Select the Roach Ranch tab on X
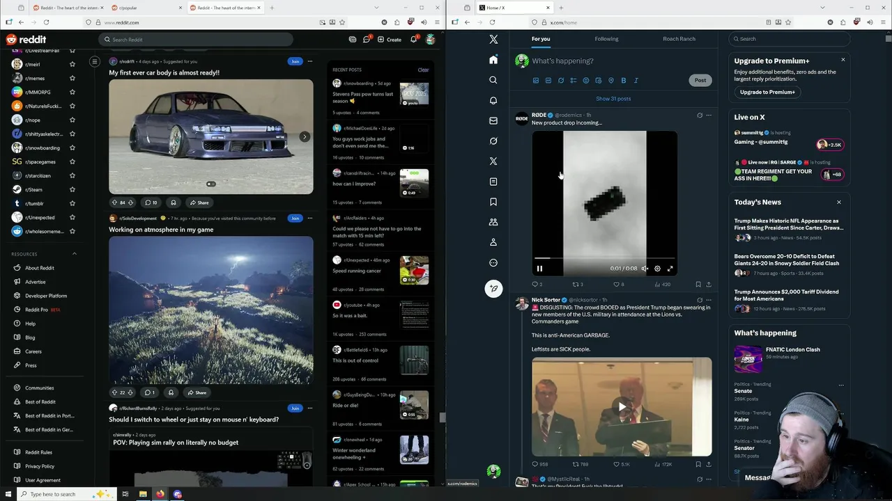 tap(679, 39)
